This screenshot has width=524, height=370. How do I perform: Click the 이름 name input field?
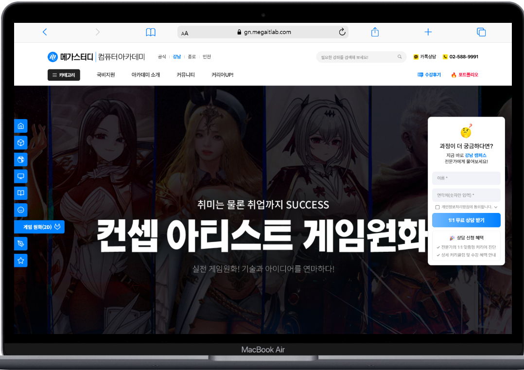click(466, 178)
